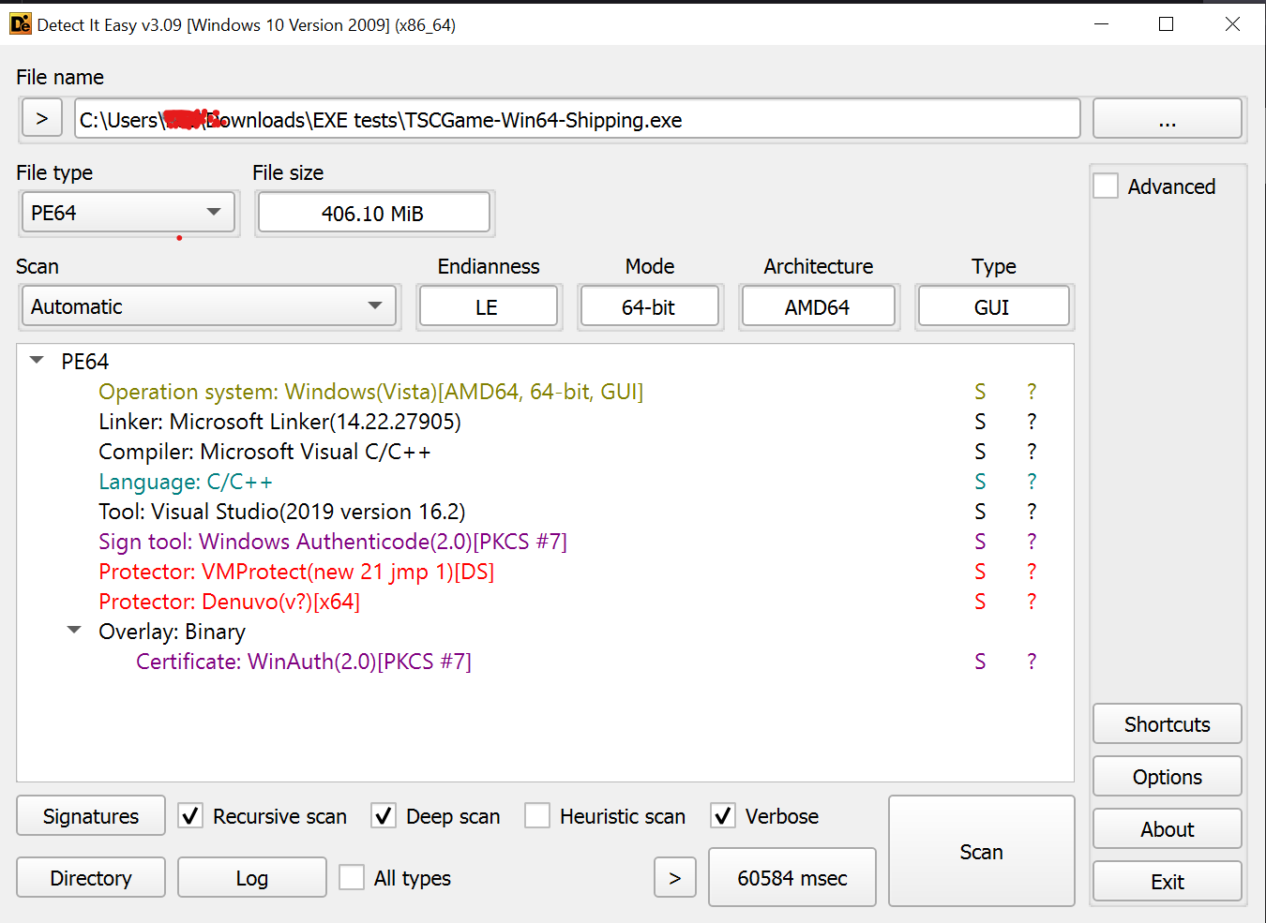Viewport: 1266px width, 923px height.
Task: Select the Tool: Visual Studio result row
Action: 281,512
